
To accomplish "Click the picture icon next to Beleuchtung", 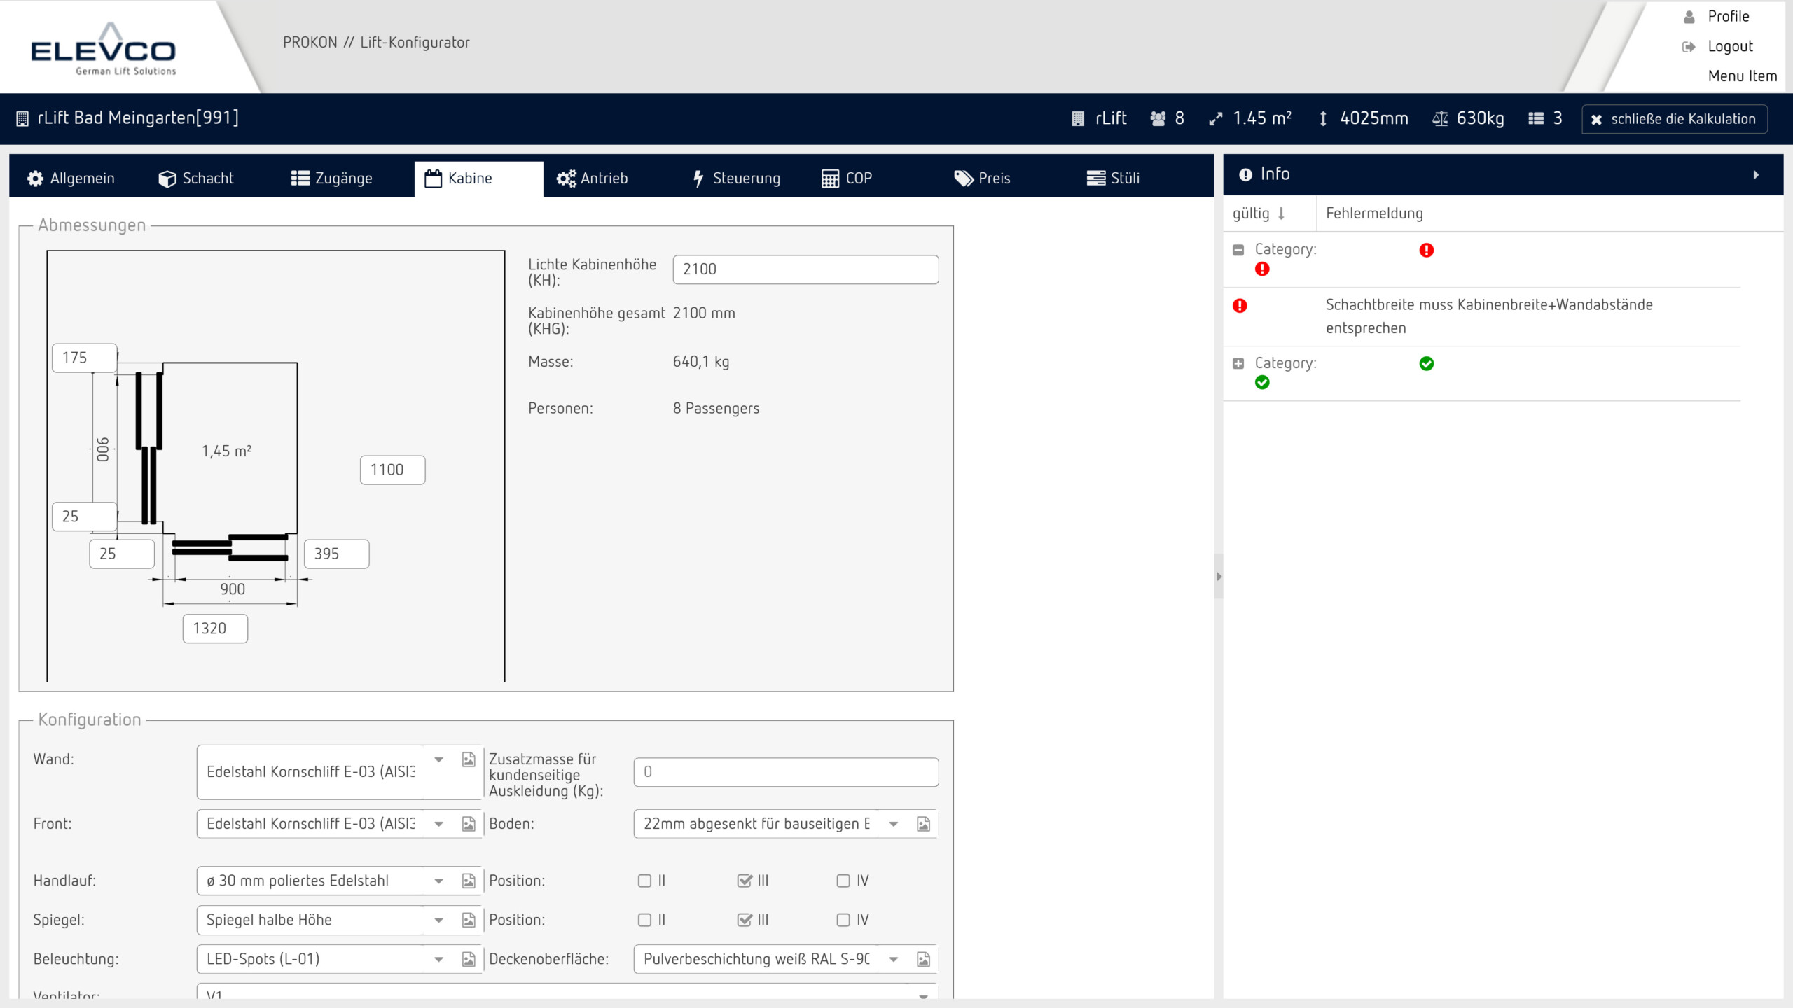I will [469, 959].
